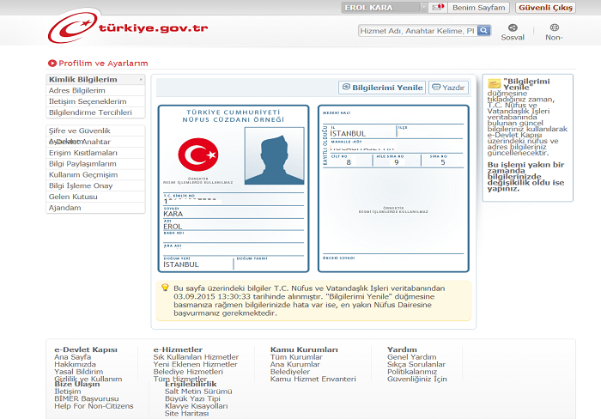Open Gelen Kutusu menu item
601x419 pixels.
(x=95, y=197)
